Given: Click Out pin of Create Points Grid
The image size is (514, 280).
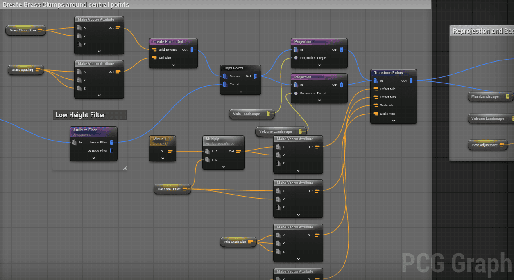Looking at the screenshot, I should click(x=192, y=50).
